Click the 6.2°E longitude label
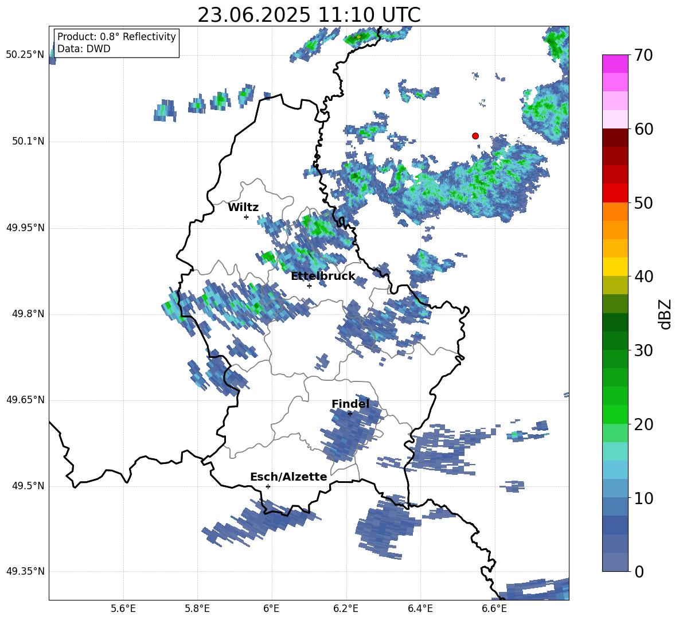This screenshot has width=679, height=620. pyautogui.click(x=346, y=609)
